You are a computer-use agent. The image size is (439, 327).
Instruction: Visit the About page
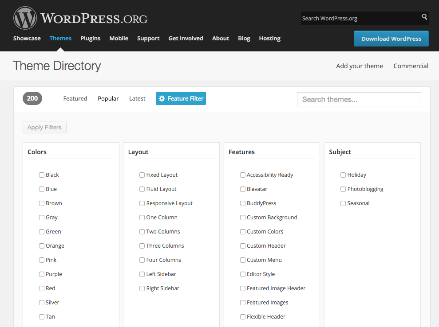(x=221, y=38)
